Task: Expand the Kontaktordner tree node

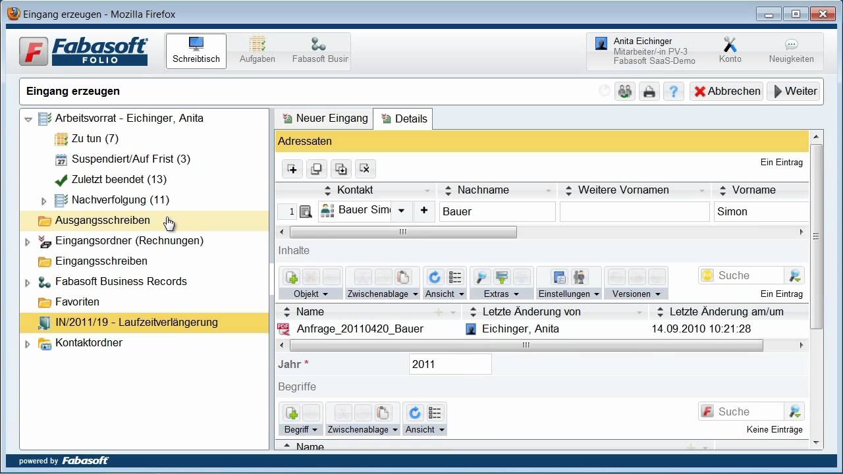Action: pos(28,344)
